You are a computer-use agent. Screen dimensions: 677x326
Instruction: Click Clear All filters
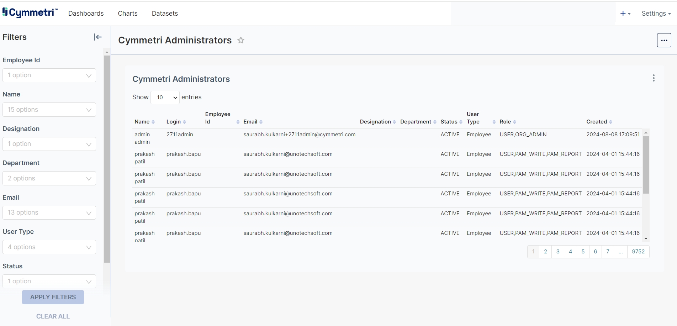click(53, 316)
